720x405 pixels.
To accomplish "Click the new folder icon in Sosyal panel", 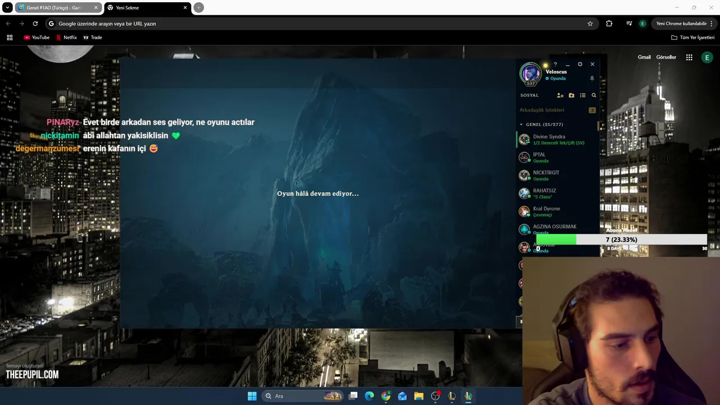I will [x=571, y=96].
